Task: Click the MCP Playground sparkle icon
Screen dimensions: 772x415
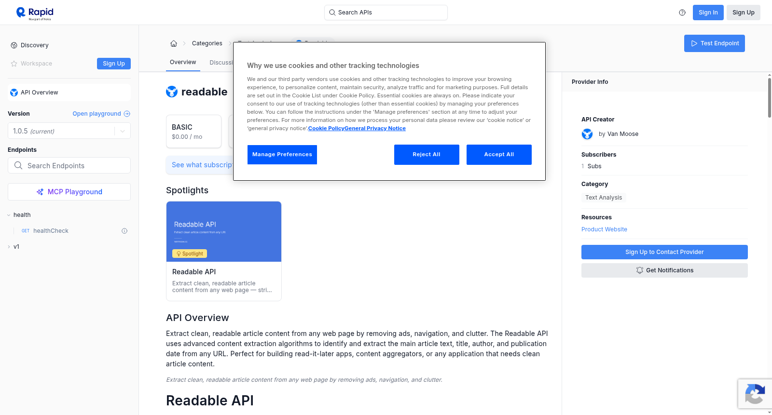Action: 40,192
